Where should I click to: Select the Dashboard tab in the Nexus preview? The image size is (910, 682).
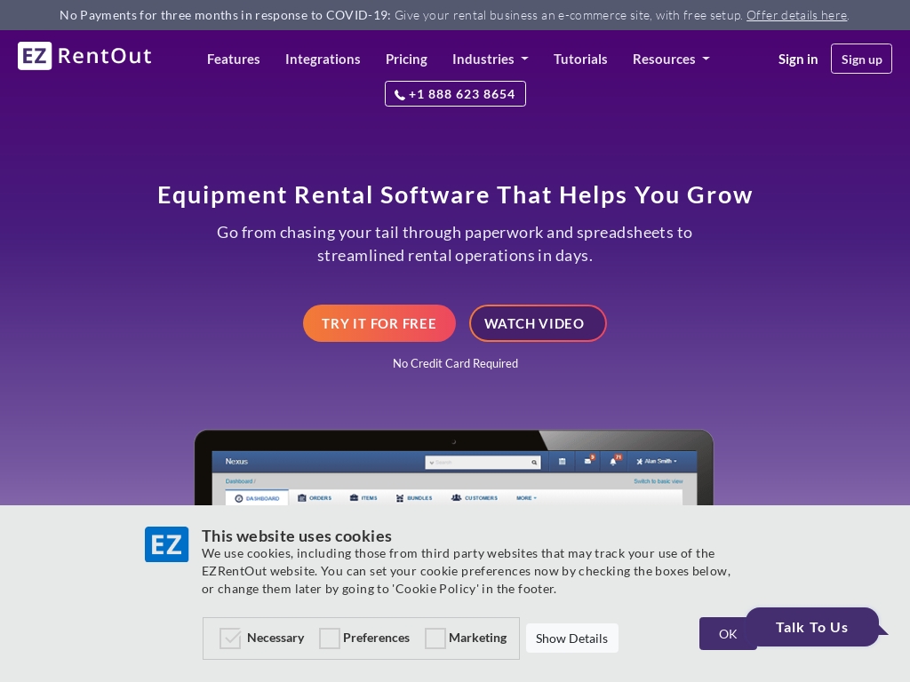[257, 498]
